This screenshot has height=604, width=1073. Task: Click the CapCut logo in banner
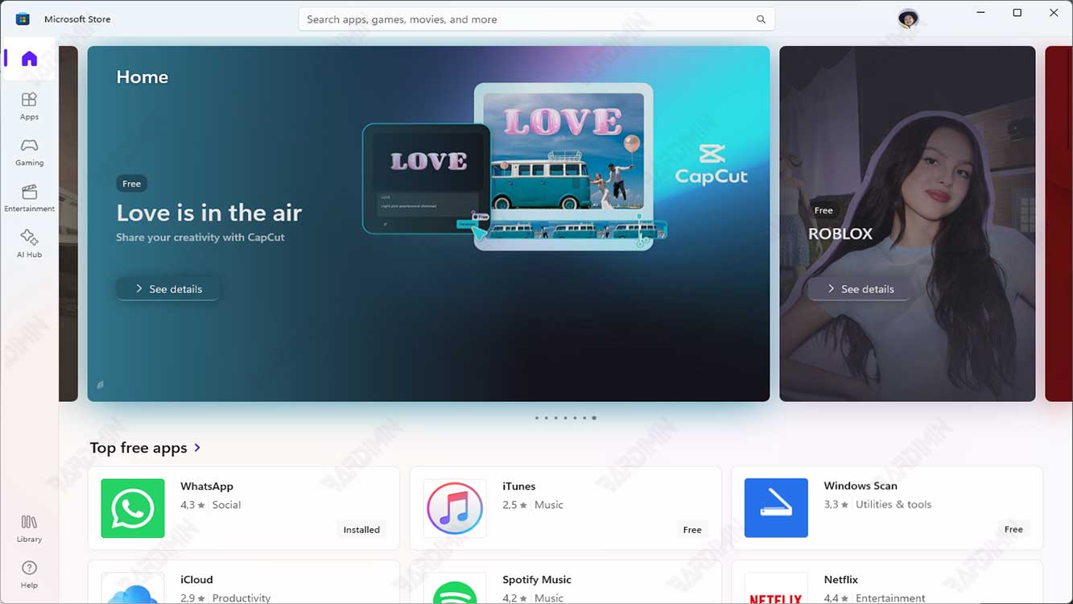[x=712, y=164]
